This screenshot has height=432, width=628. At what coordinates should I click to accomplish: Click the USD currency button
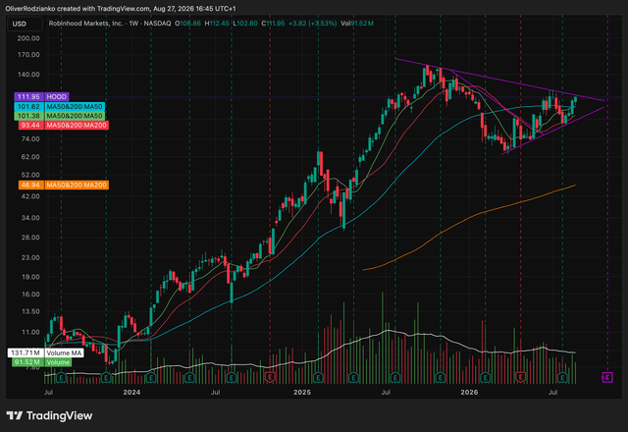click(x=25, y=24)
